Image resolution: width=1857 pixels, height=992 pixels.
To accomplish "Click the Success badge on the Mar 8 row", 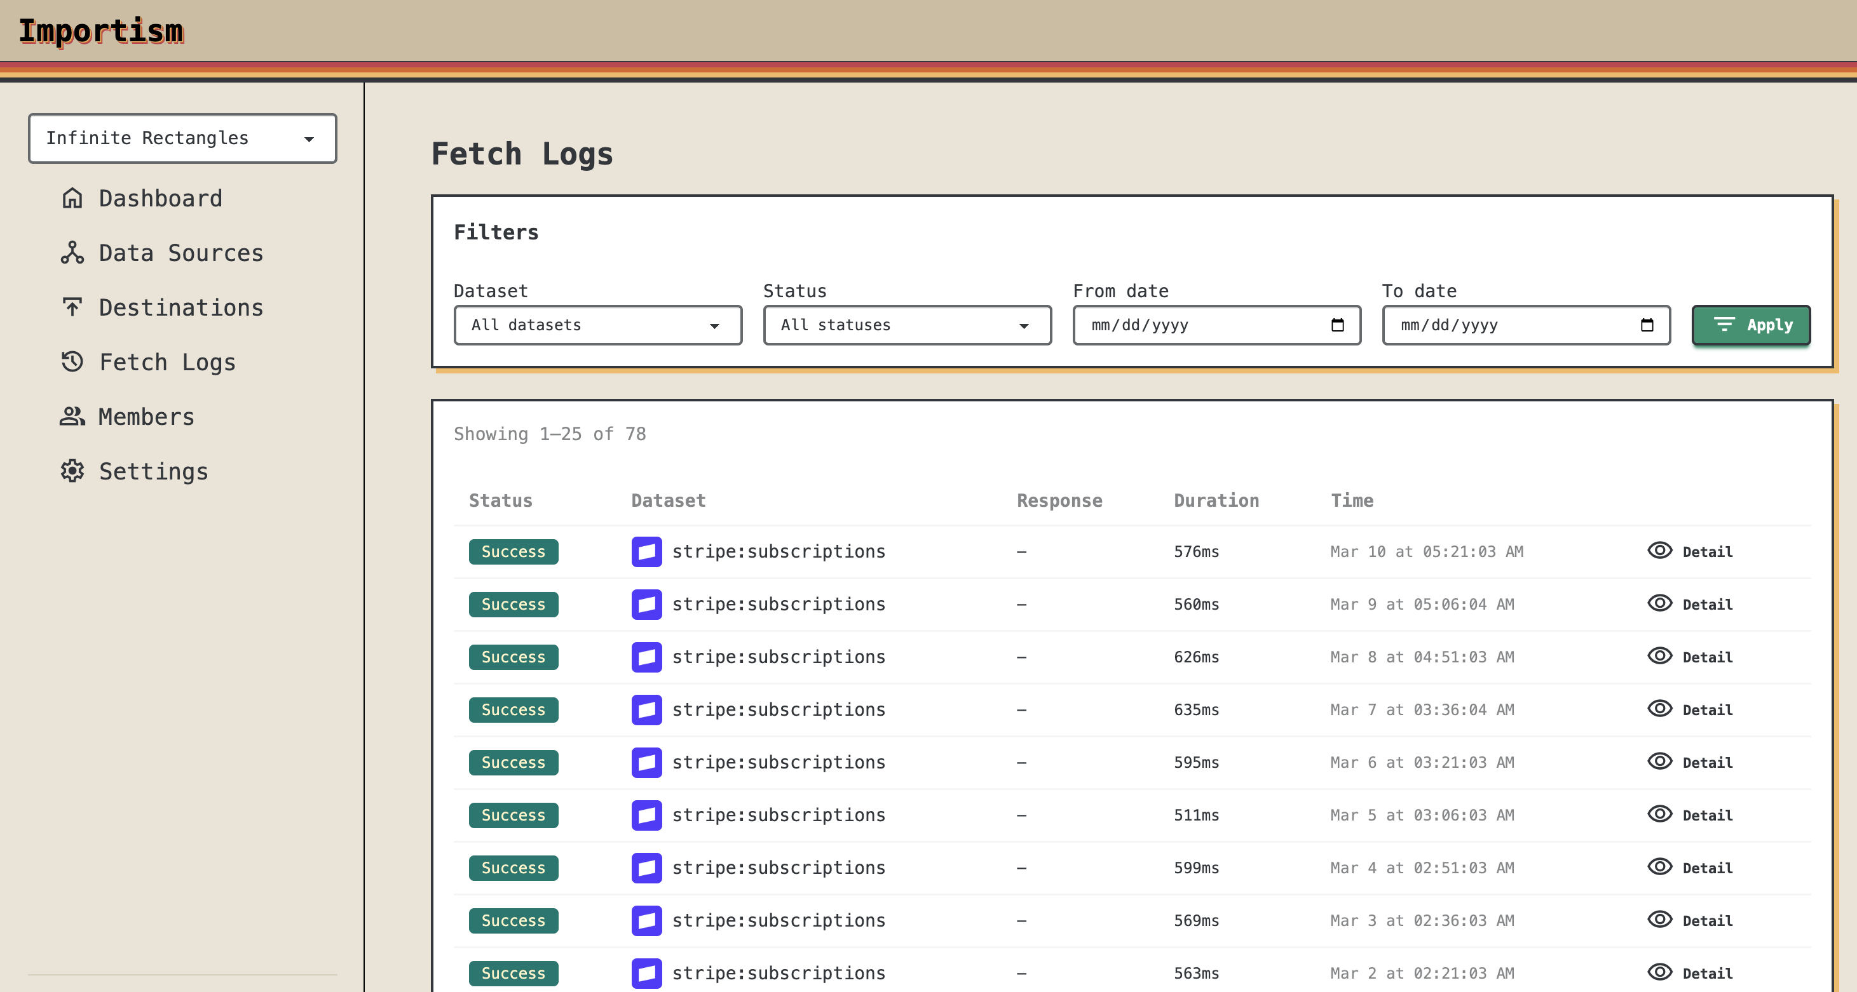I will coord(514,657).
